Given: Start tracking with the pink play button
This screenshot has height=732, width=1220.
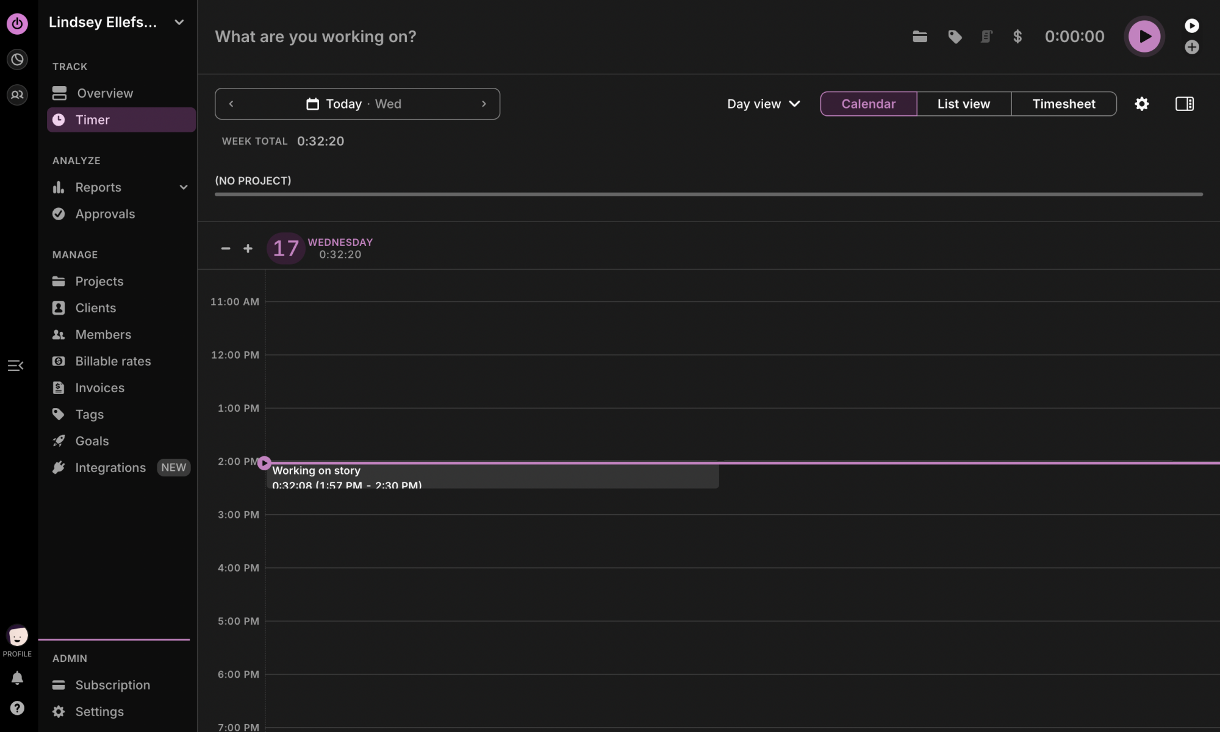Looking at the screenshot, I should [1144, 36].
